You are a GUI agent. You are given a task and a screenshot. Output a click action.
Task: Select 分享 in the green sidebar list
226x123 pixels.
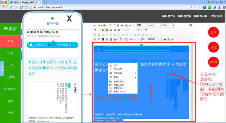pos(10,101)
